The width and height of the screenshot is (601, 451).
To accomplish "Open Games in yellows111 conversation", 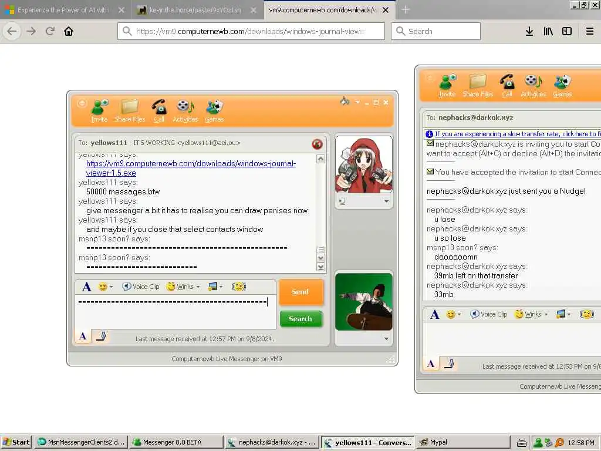I will pyautogui.click(x=214, y=111).
